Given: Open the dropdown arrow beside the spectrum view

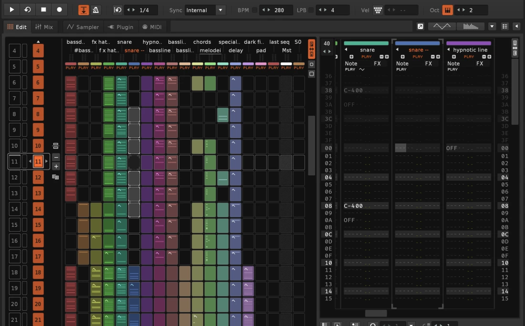Looking at the screenshot, I should pyautogui.click(x=492, y=27).
